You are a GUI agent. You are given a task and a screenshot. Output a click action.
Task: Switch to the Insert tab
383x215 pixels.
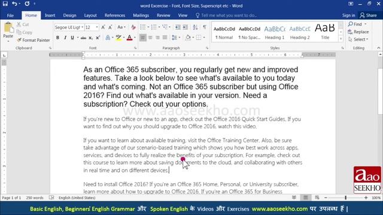coord(50,16)
